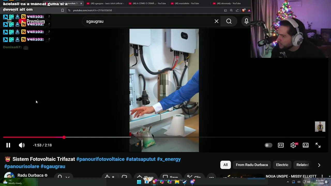Open the #panourisolare hashtag
The image size is (331, 186).
(x=22, y=166)
